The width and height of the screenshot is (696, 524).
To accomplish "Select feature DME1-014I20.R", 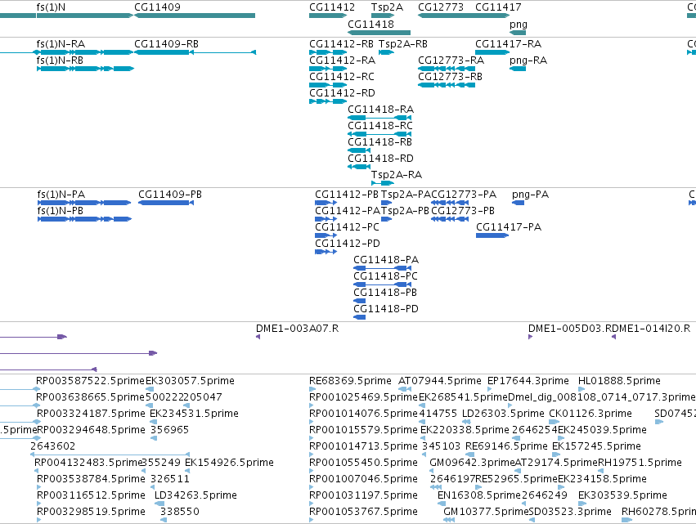I will click(x=614, y=337).
